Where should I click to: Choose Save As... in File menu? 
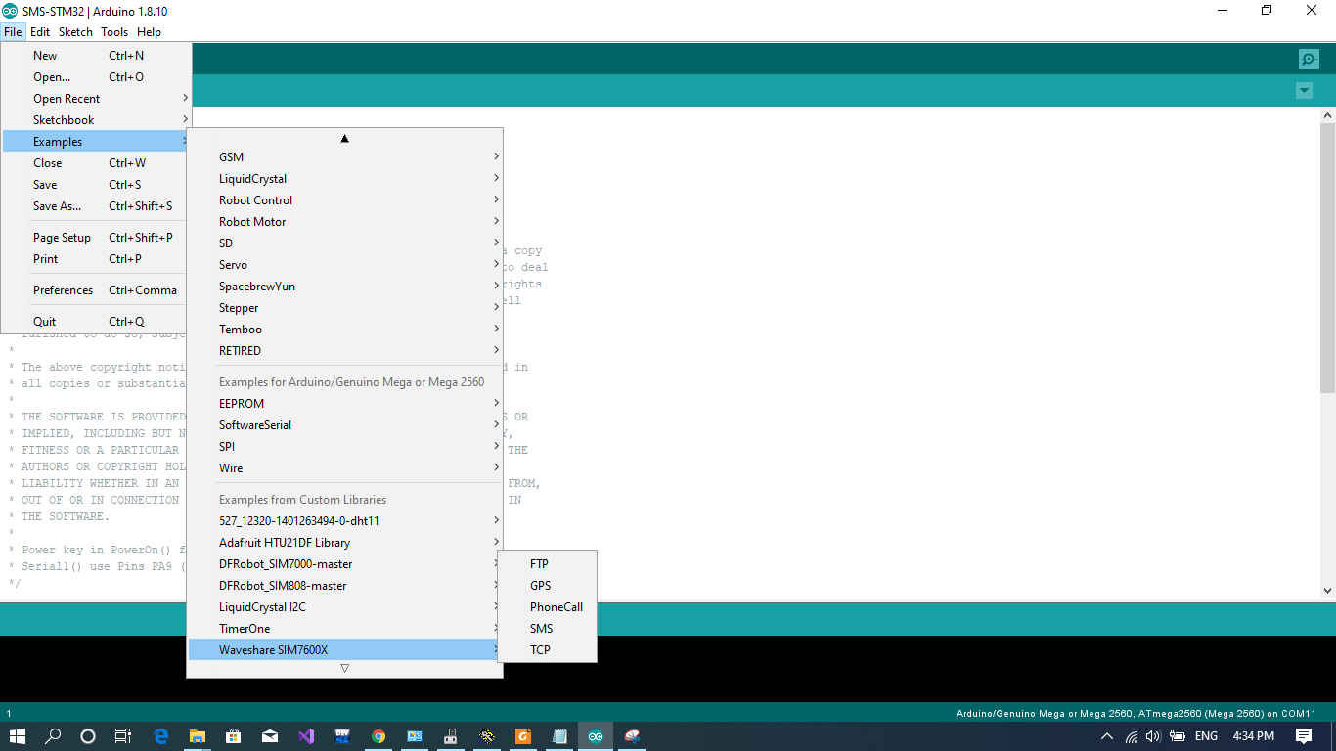pyautogui.click(x=96, y=206)
